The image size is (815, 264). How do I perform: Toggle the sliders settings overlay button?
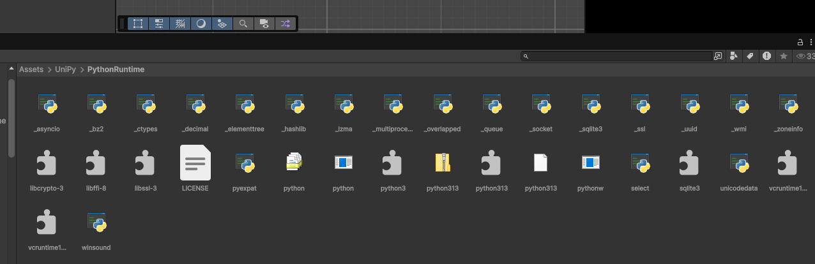click(x=158, y=24)
